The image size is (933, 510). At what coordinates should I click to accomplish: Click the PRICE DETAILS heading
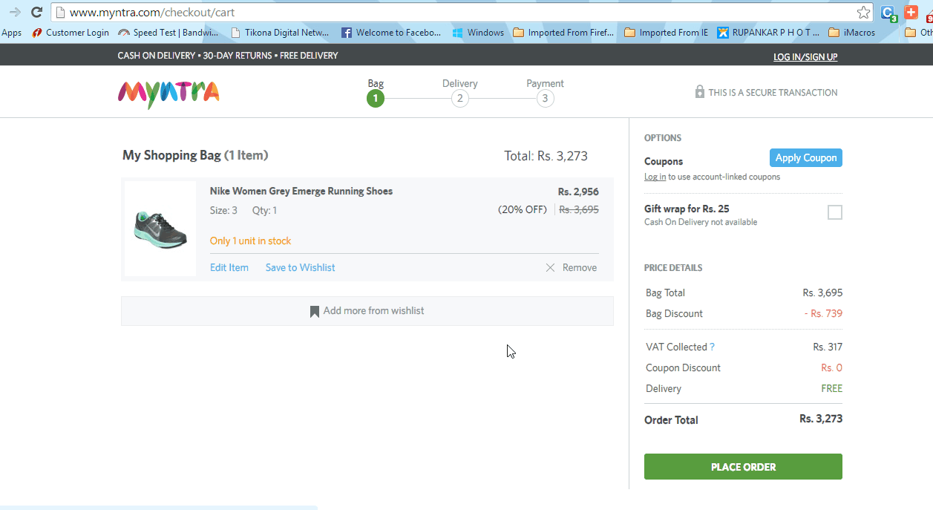tap(673, 267)
